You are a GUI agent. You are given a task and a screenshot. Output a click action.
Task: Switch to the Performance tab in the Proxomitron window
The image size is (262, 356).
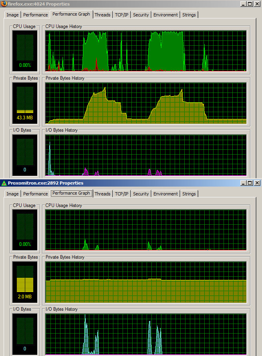[x=35, y=194]
